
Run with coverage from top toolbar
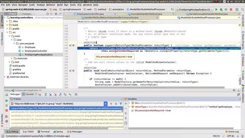click(226, 10)
